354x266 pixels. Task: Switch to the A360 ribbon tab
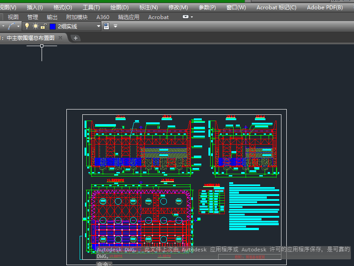[103, 17]
